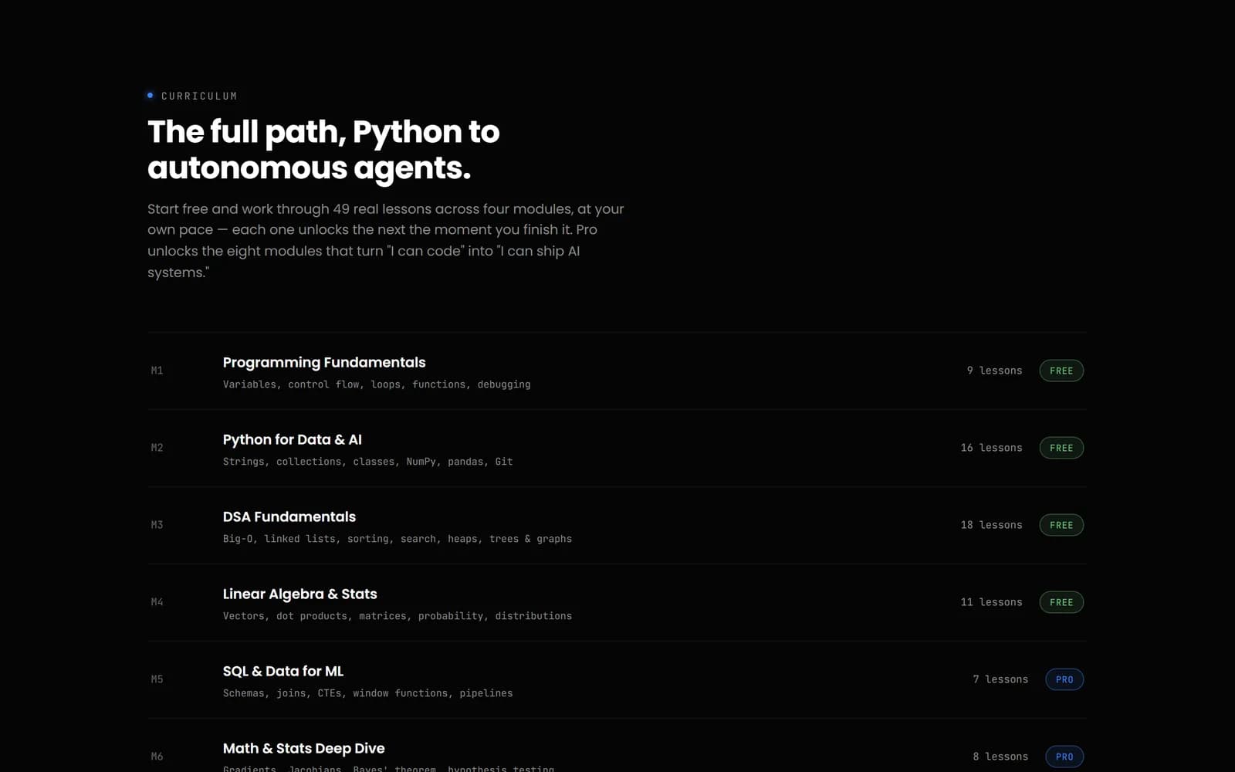Image resolution: width=1235 pixels, height=772 pixels.
Task: Click the PRO badge on Math & Stats Deep Dive
Action: tap(1064, 757)
